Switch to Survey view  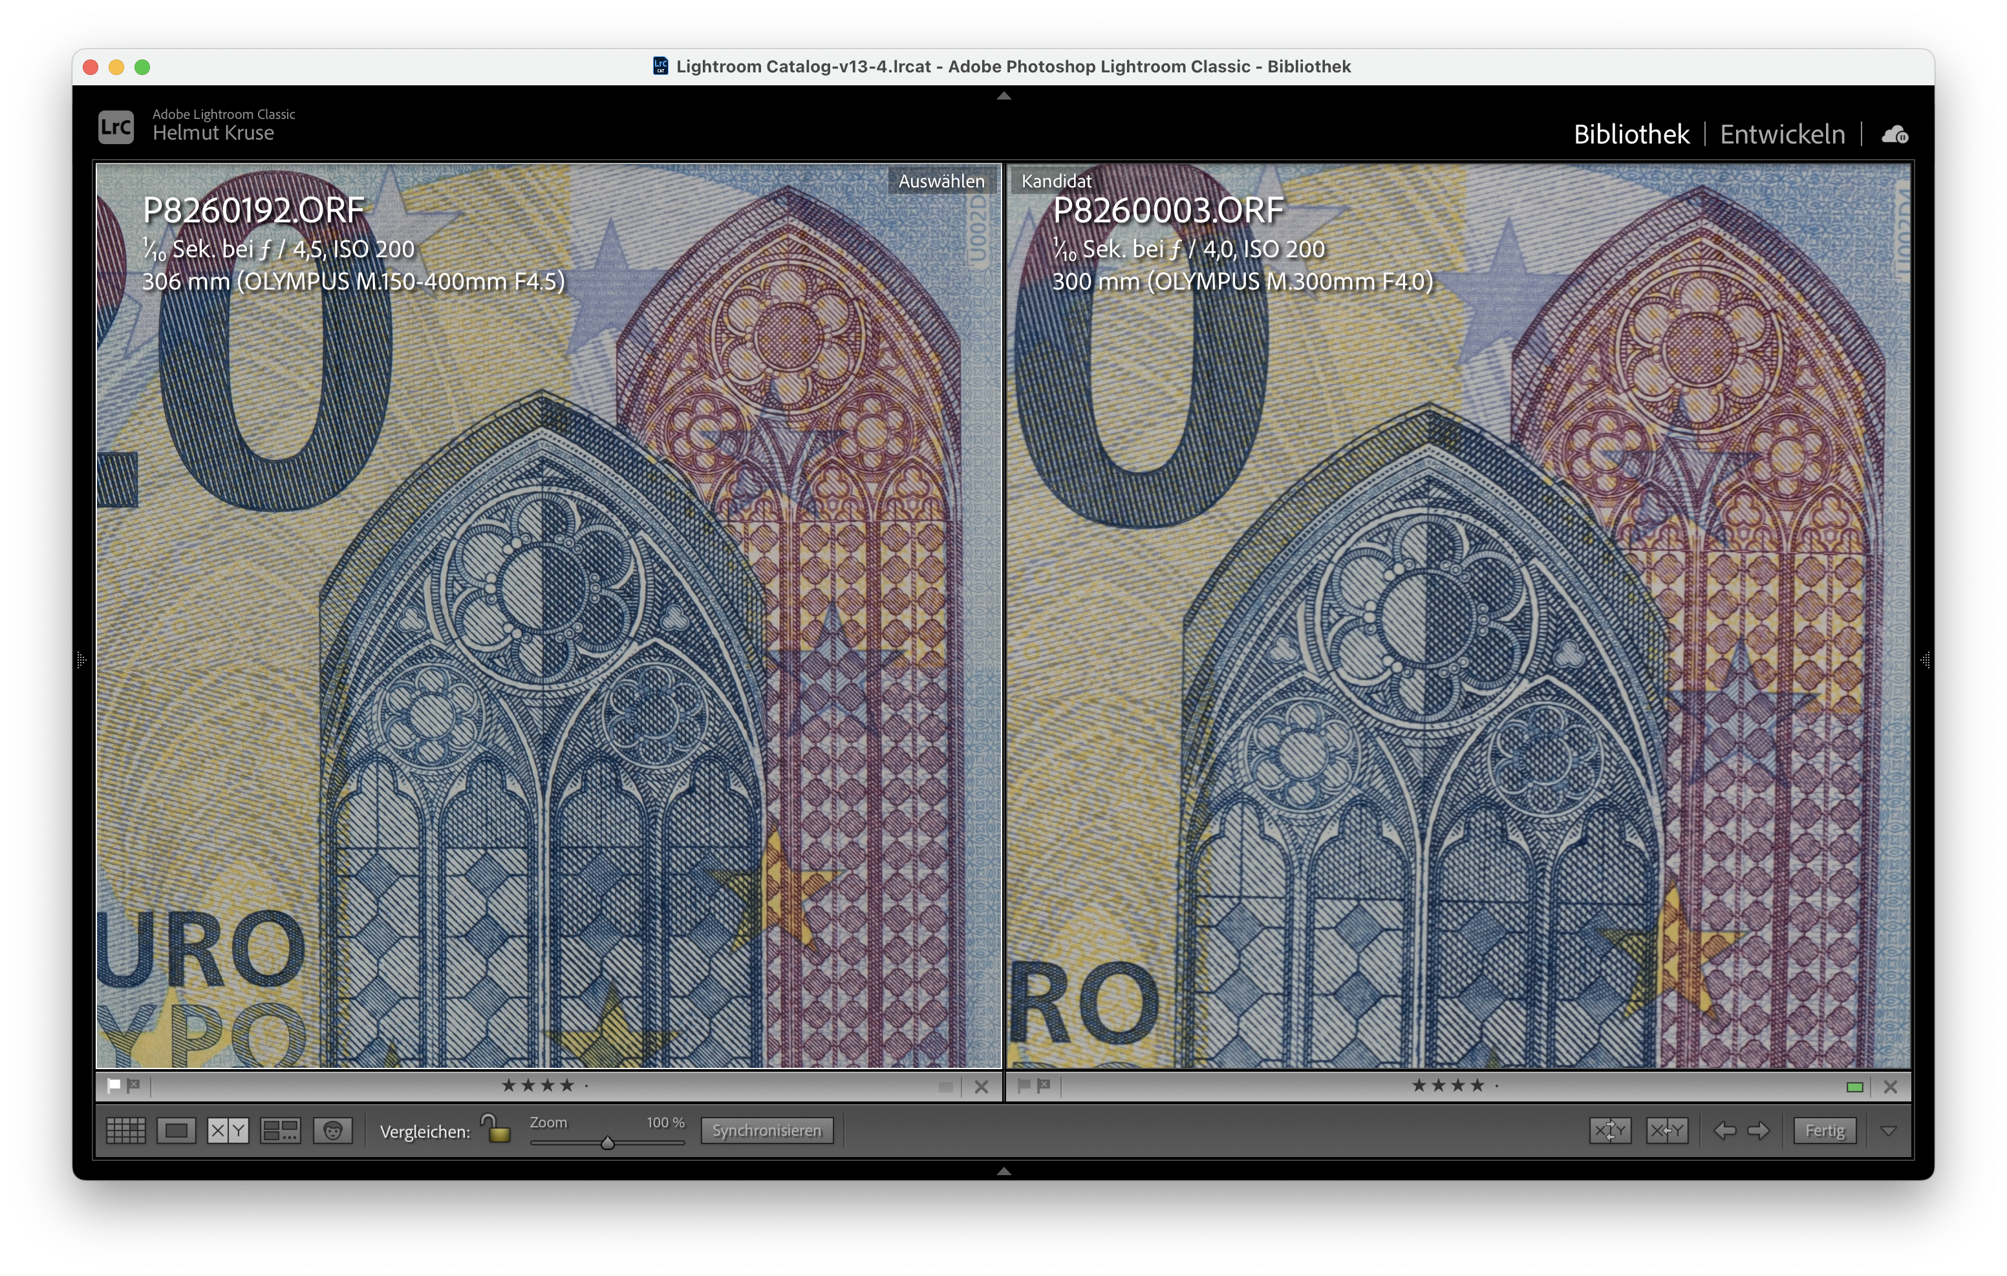pyautogui.click(x=280, y=1131)
